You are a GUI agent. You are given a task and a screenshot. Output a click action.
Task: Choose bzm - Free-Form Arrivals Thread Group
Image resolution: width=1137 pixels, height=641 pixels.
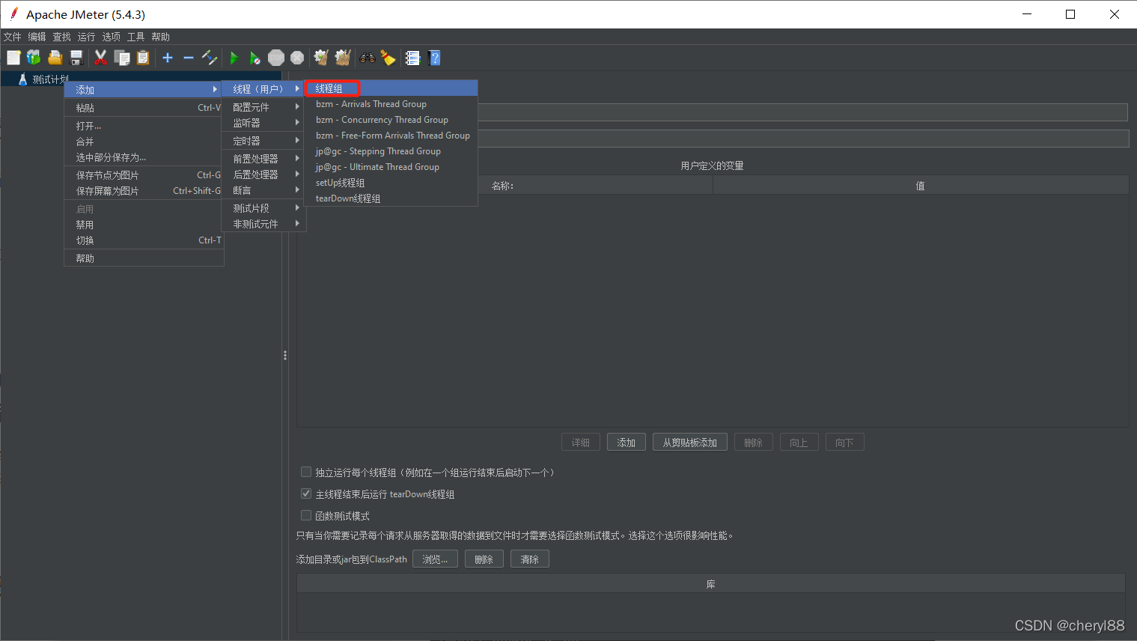coord(391,136)
